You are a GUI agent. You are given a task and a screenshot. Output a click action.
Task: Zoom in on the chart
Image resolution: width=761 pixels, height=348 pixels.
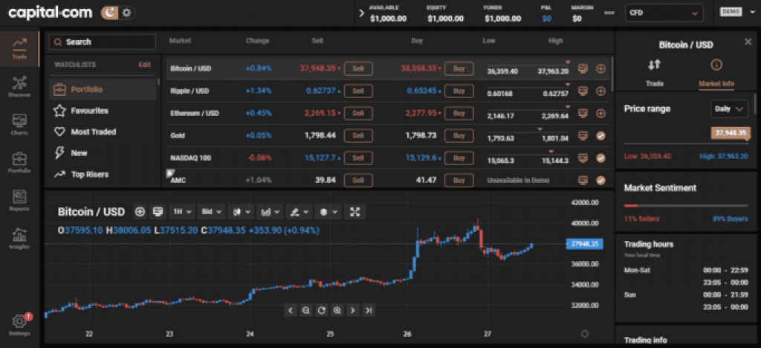coord(337,310)
